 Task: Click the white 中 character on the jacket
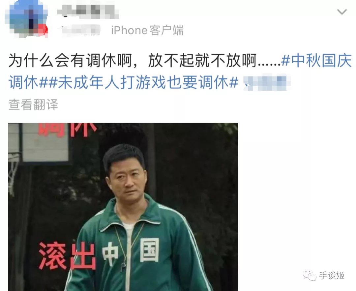click(x=110, y=254)
